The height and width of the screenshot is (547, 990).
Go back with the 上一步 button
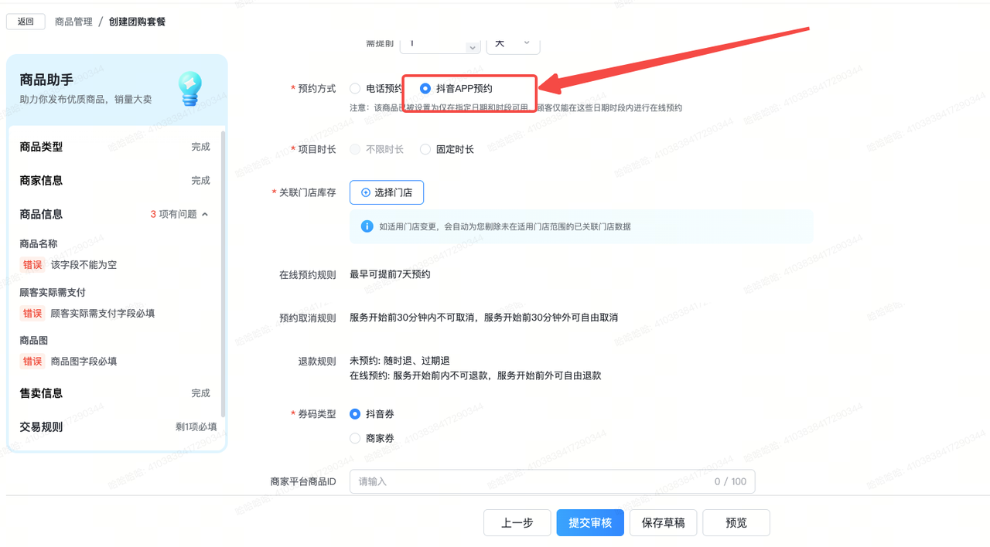(517, 523)
